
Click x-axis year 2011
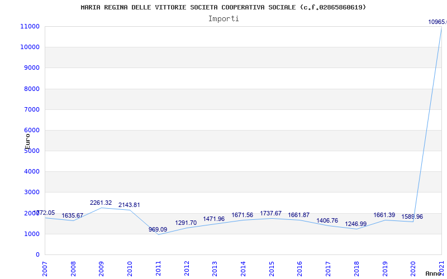[x=158, y=268]
